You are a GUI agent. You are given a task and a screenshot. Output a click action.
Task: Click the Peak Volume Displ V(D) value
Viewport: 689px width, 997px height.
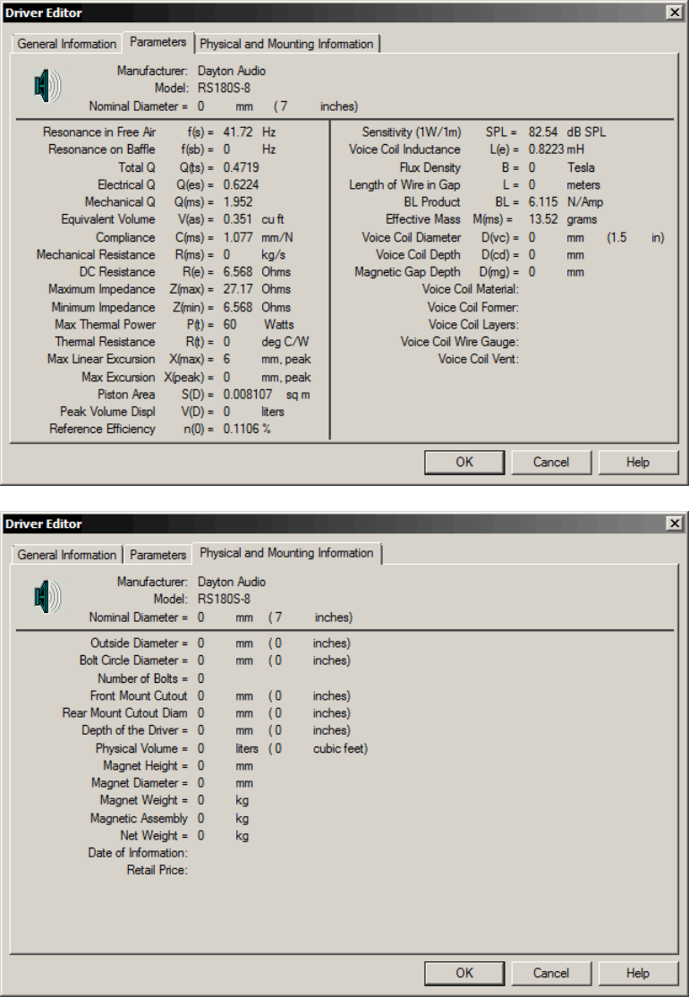(x=226, y=412)
